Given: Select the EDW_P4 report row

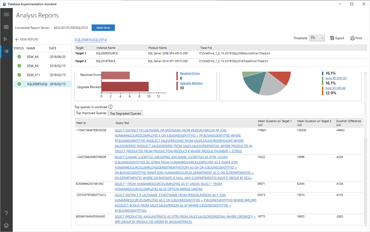Looking at the screenshot, I should [x=43, y=66].
